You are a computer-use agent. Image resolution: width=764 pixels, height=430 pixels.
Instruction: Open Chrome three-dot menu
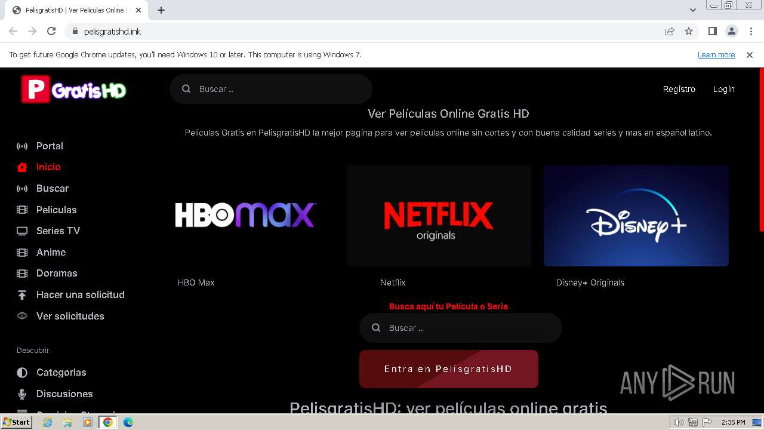coord(751,31)
